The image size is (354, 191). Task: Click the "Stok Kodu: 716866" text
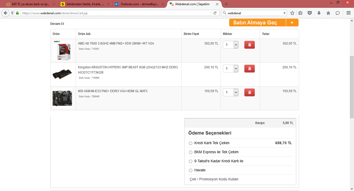tap(89, 78)
